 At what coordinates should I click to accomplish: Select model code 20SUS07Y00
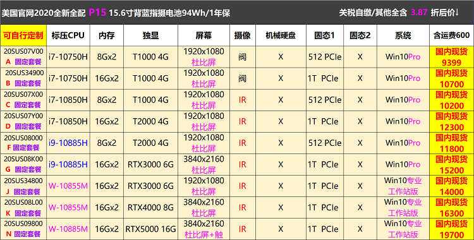(x=23, y=116)
